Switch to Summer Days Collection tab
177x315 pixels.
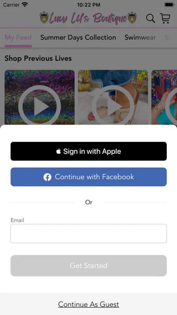(x=78, y=37)
